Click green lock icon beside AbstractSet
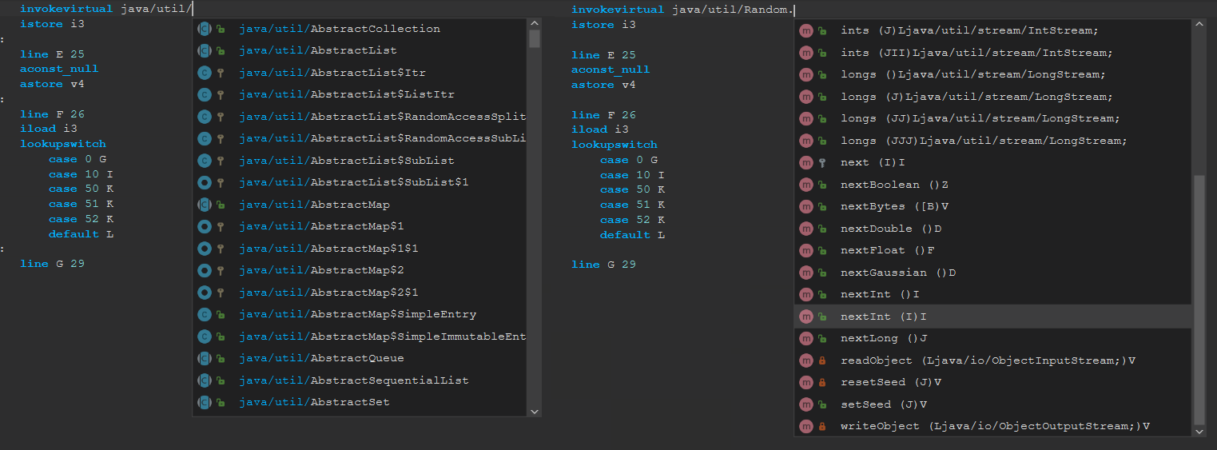The image size is (1217, 450). tap(221, 402)
